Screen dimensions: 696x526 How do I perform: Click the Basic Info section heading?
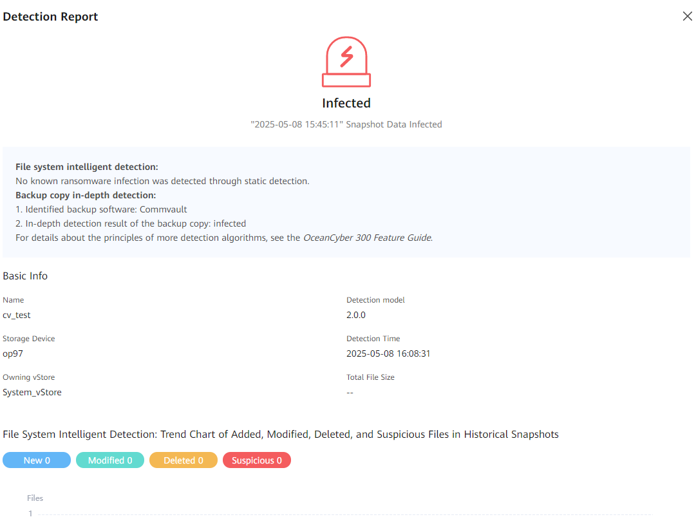click(x=25, y=276)
